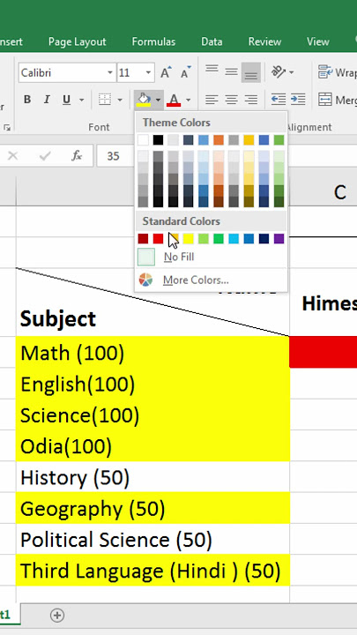Open the Formulas ribbon tab
This screenshot has height=635, width=357.
[153, 41]
